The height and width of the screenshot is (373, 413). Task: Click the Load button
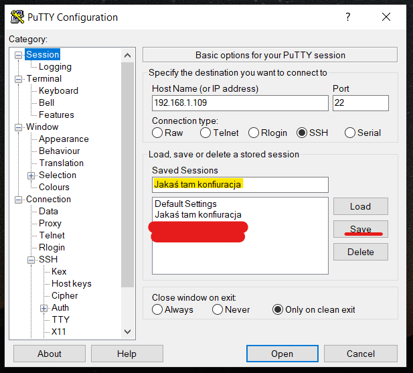pos(360,206)
